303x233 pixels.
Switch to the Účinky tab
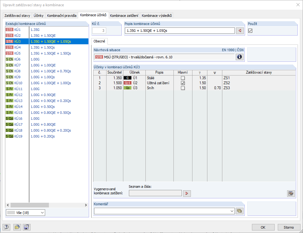(38, 16)
